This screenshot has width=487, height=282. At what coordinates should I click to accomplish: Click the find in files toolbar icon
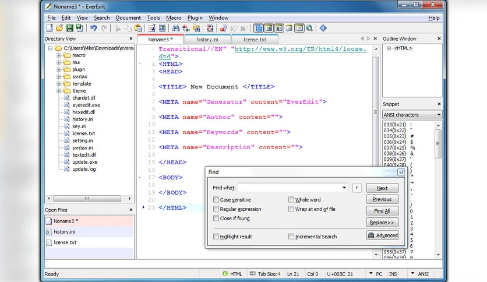click(196, 28)
